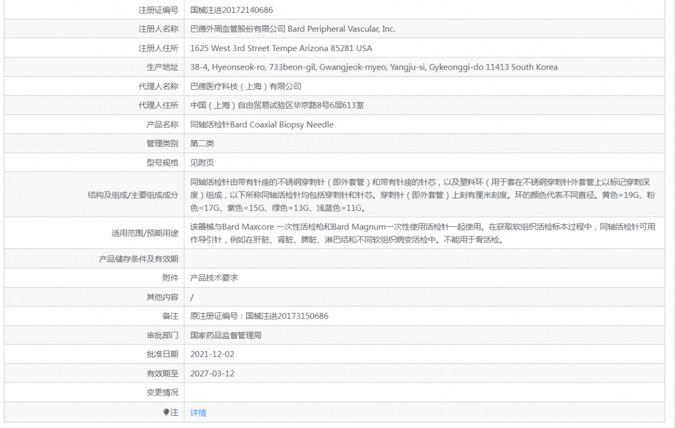Click the 见附页 model specification value

click(x=202, y=163)
